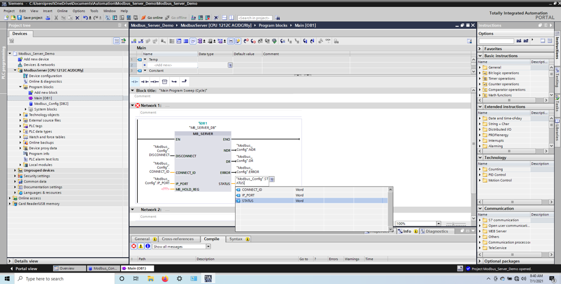Select IP_PORT in autocomplete list

312,195
